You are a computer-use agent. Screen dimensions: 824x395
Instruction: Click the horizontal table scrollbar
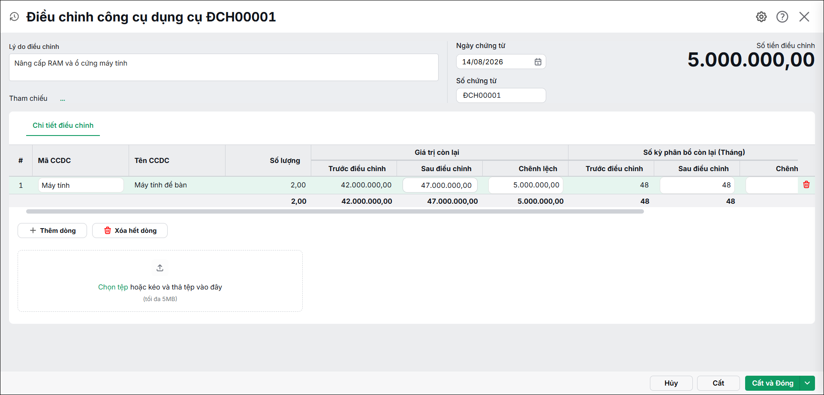coord(335,211)
